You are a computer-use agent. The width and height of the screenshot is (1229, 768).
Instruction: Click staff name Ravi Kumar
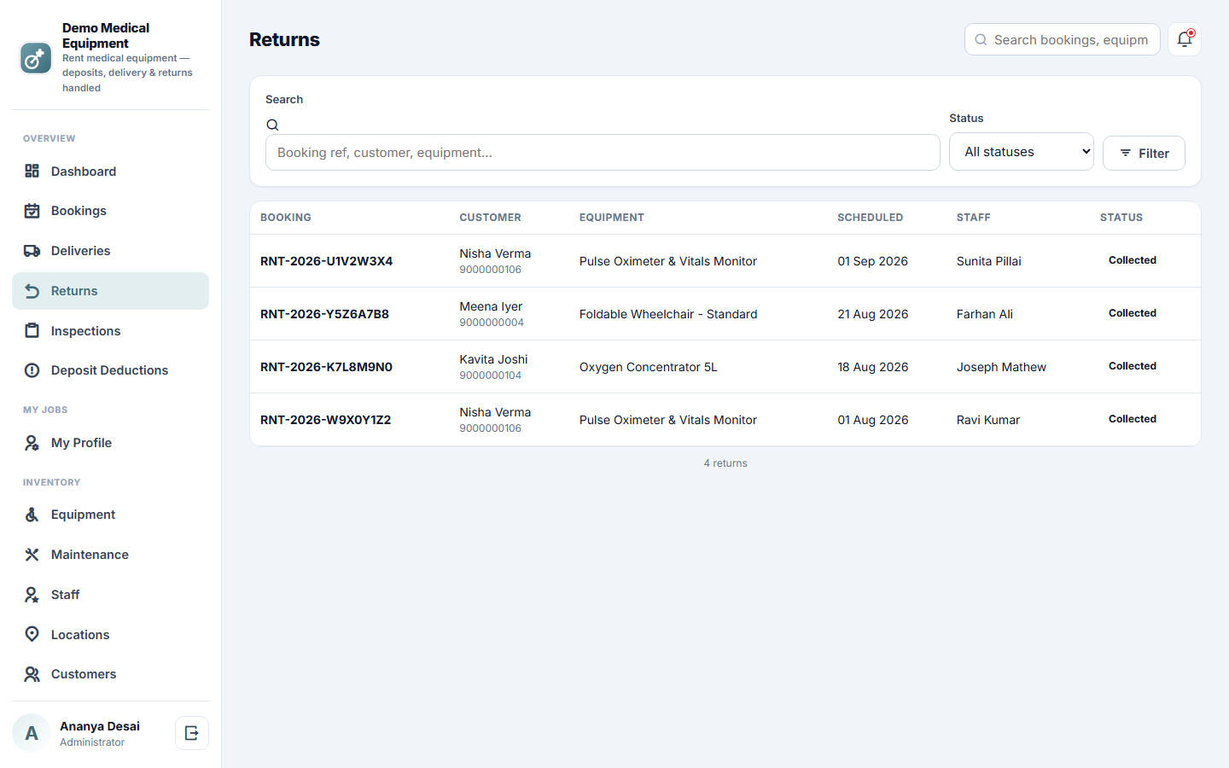coord(988,420)
